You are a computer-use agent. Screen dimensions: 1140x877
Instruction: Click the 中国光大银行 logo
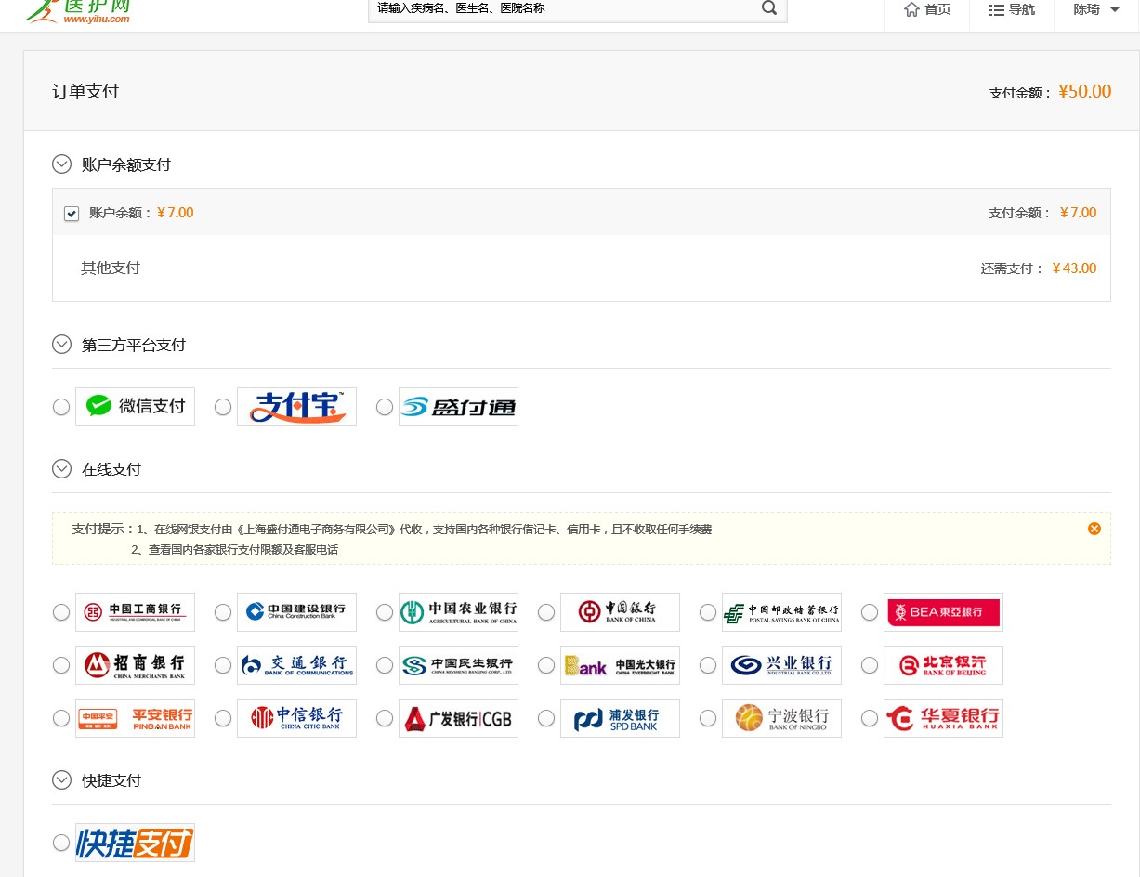(620, 665)
